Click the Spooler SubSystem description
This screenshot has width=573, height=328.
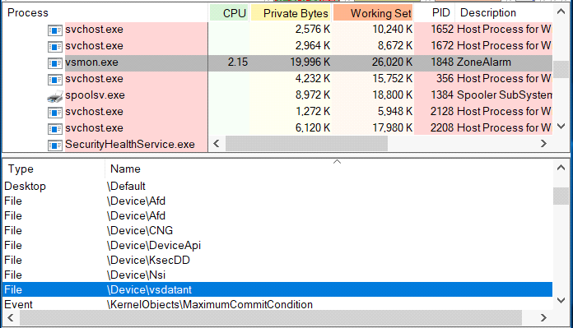[505, 95]
